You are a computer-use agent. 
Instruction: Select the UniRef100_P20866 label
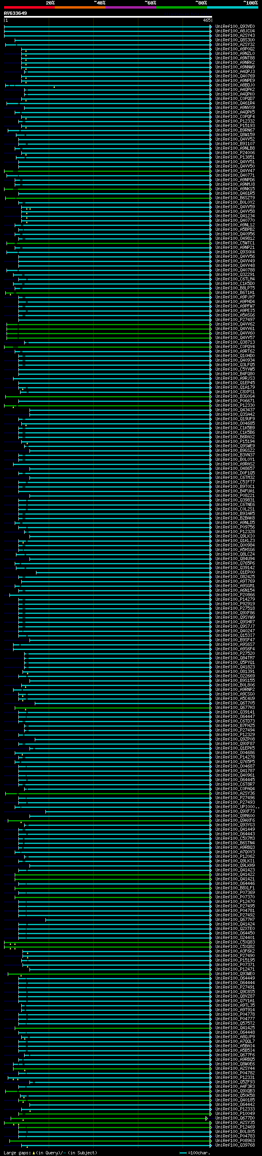[x=235, y=595]
